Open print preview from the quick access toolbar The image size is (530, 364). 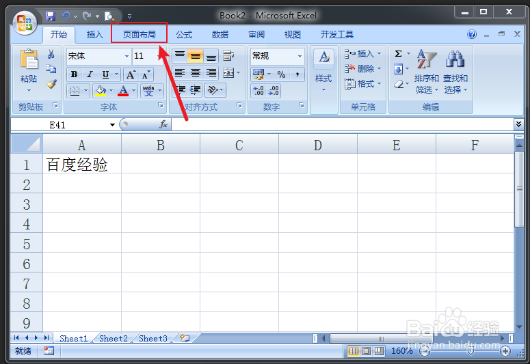[109, 16]
